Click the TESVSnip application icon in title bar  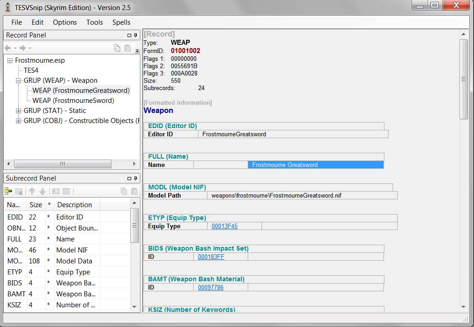tap(8, 7)
